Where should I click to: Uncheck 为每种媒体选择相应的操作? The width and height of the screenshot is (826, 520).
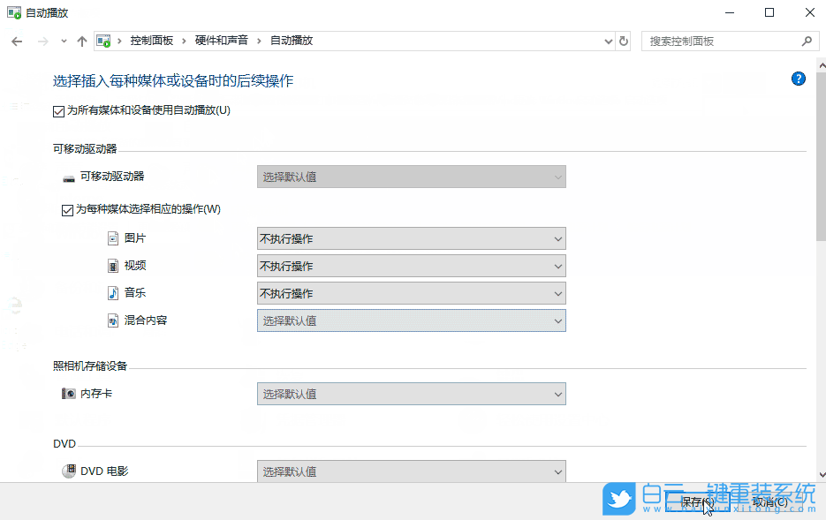[x=67, y=209]
